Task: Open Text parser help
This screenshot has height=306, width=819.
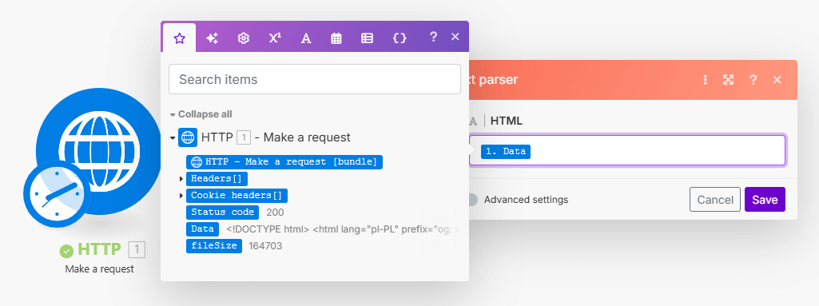Action: tap(753, 80)
